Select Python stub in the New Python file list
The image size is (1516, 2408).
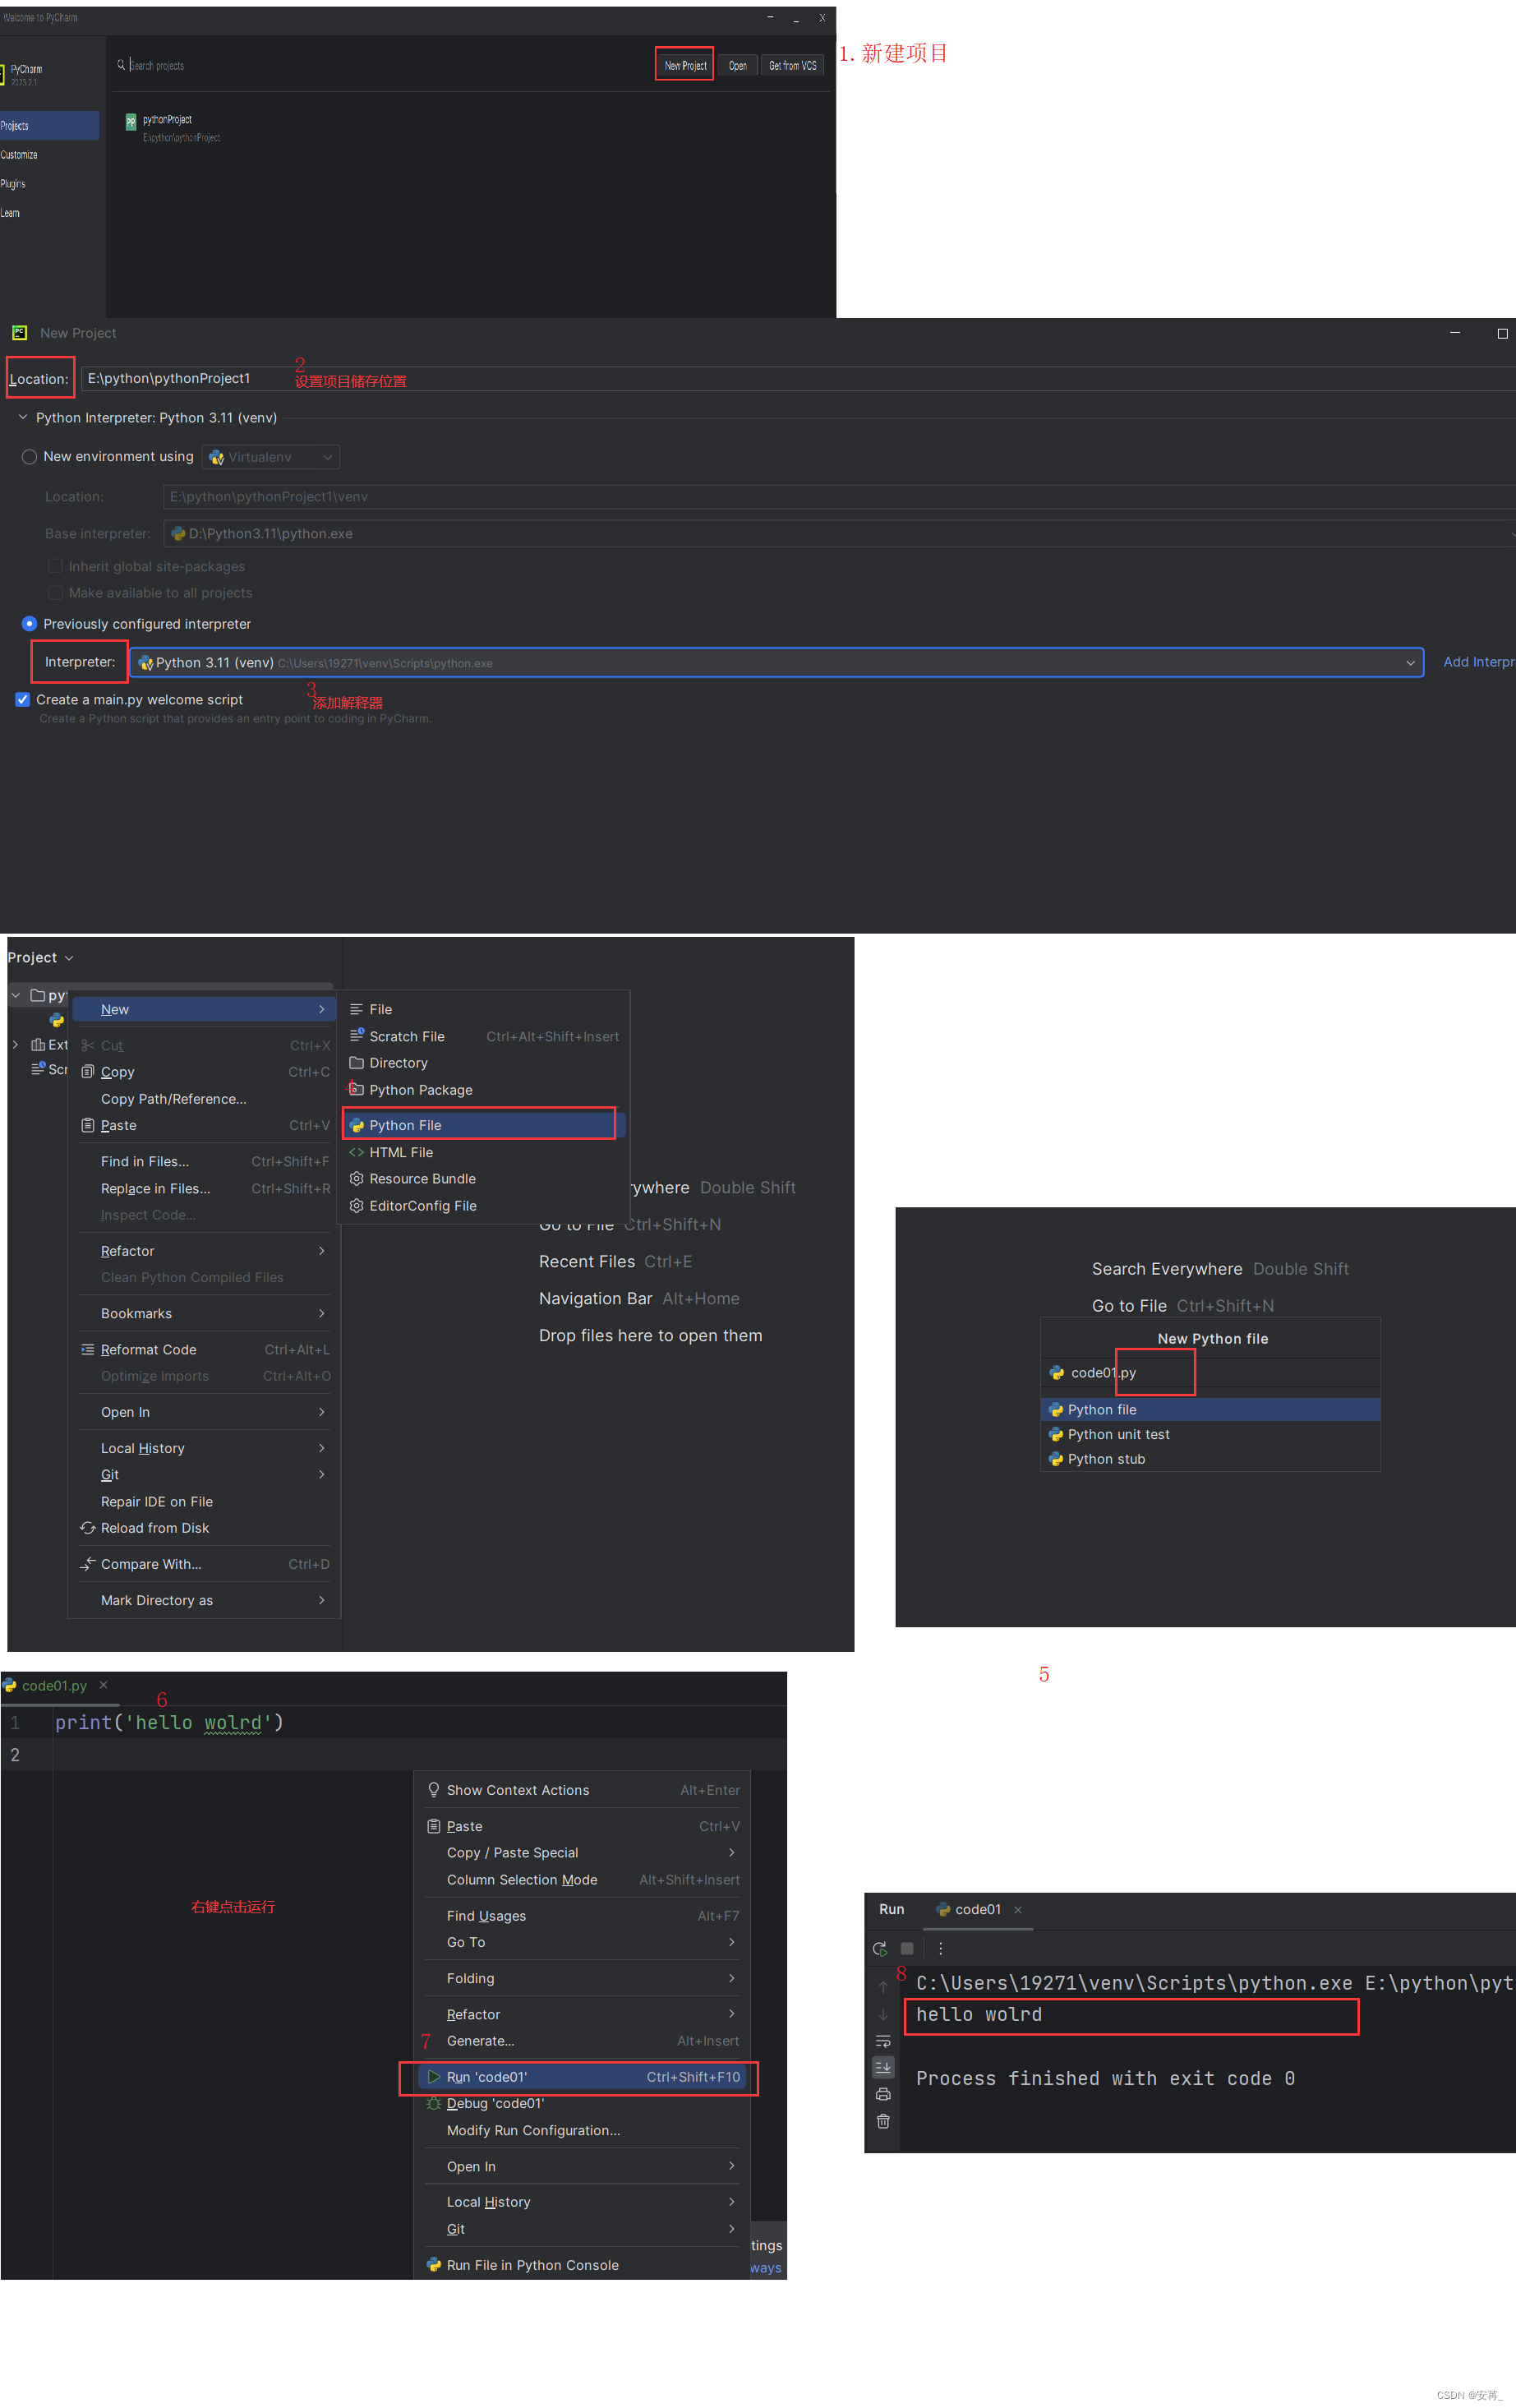coord(1210,1459)
